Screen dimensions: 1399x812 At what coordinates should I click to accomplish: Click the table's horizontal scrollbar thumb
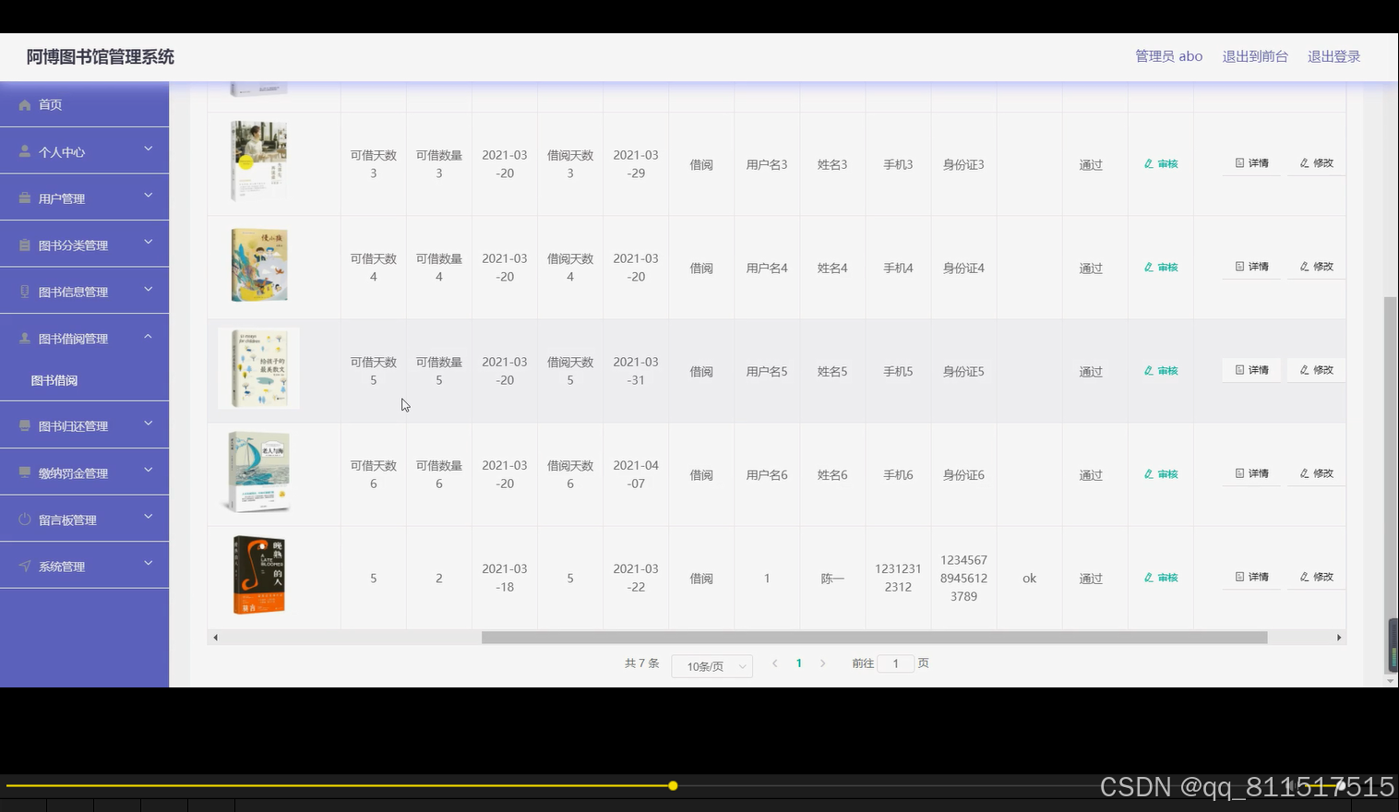[x=874, y=638]
